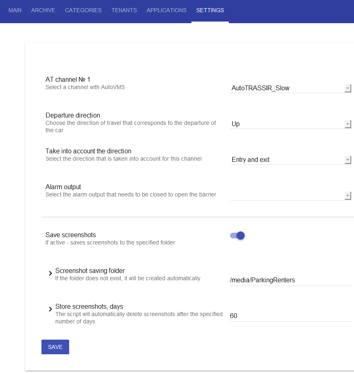Image resolution: width=354 pixels, height=373 pixels.
Task: Go to the TENANTS tab
Action: (x=124, y=11)
